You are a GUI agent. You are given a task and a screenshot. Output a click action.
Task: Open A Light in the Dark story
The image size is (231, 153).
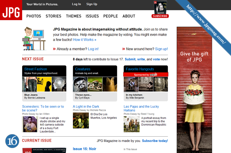pyautogui.click(x=86, y=106)
